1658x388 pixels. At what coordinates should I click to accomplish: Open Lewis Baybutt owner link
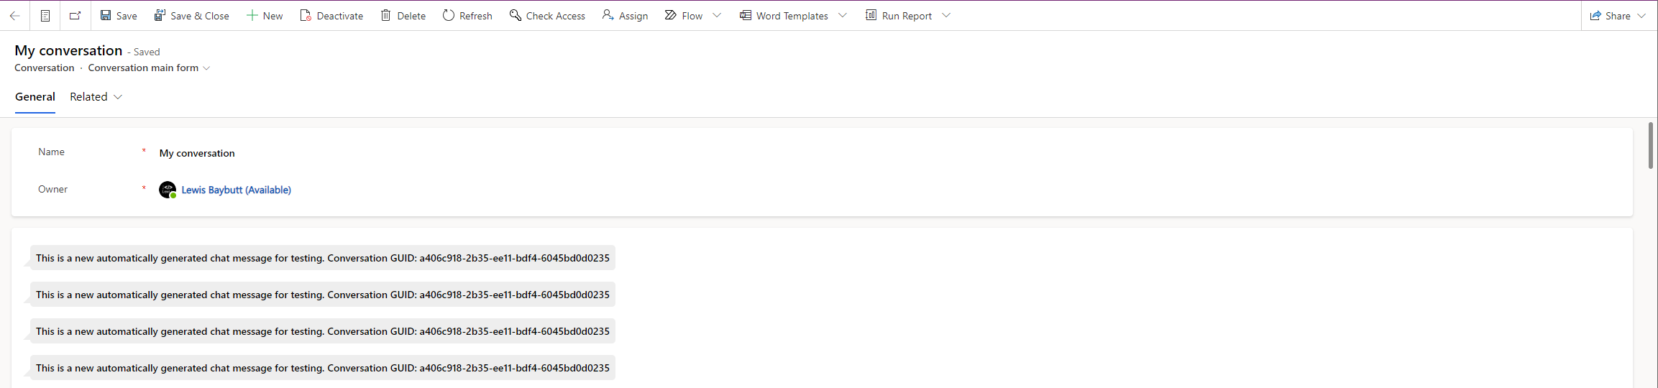click(x=236, y=190)
